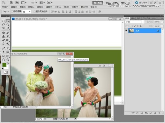This screenshot has width=165, height=123.
Task: Hide the 背景 layer with the eye icon
Action: pos(126,31)
